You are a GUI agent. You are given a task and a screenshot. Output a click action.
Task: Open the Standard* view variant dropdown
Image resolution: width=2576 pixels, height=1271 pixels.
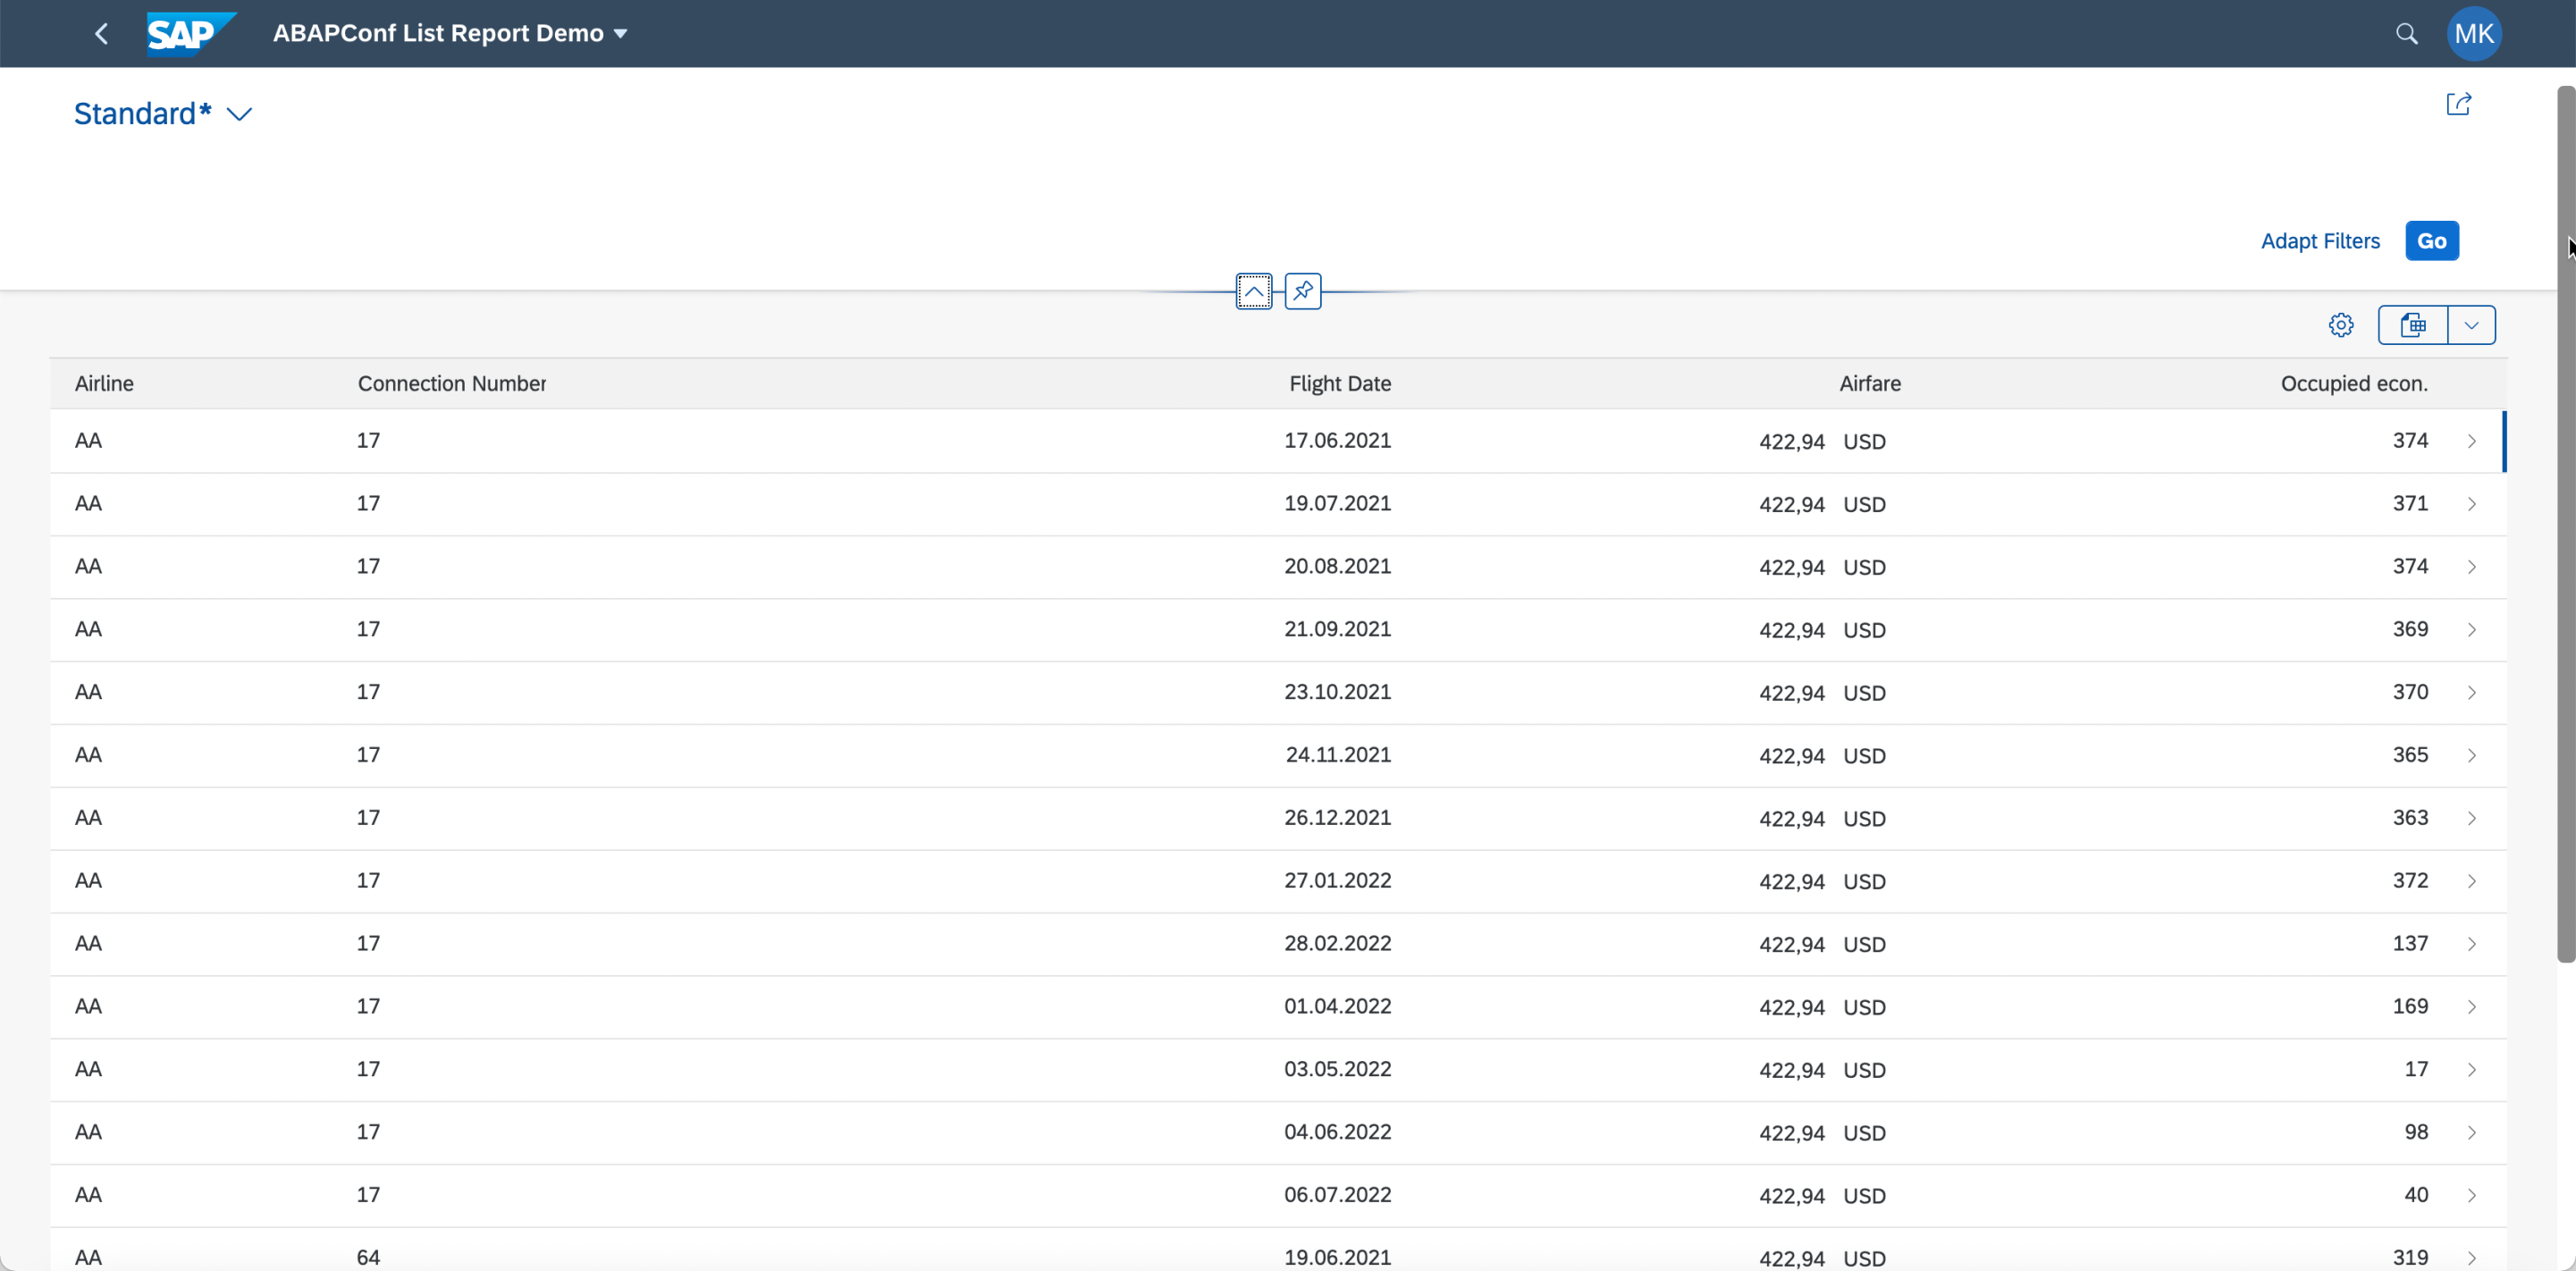point(164,114)
